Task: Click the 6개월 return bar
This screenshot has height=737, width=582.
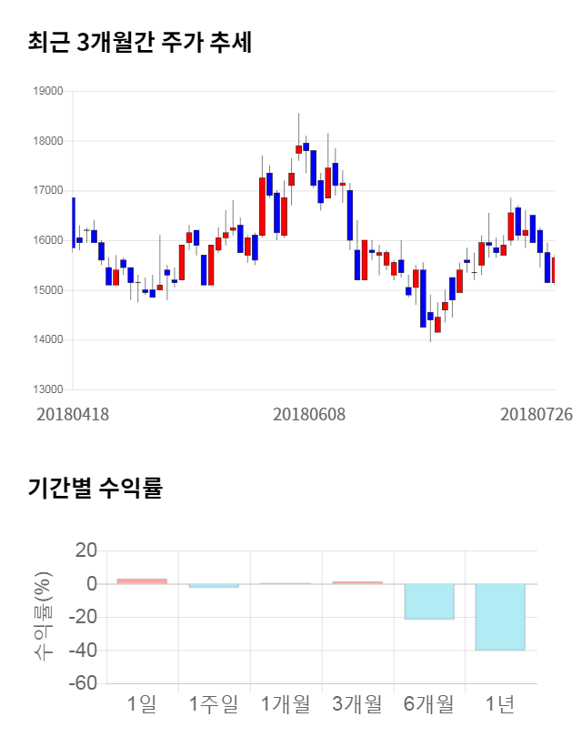Action: pyautogui.click(x=428, y=601)
